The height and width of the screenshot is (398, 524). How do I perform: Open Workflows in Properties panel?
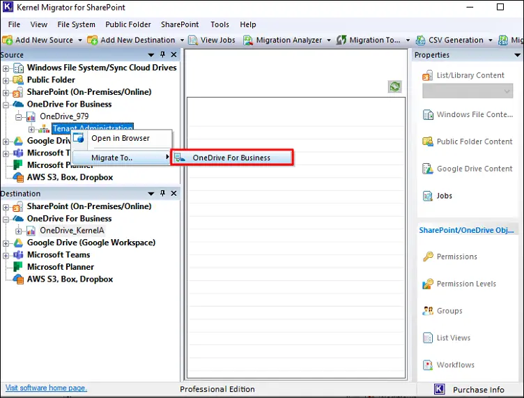point(448,365)
